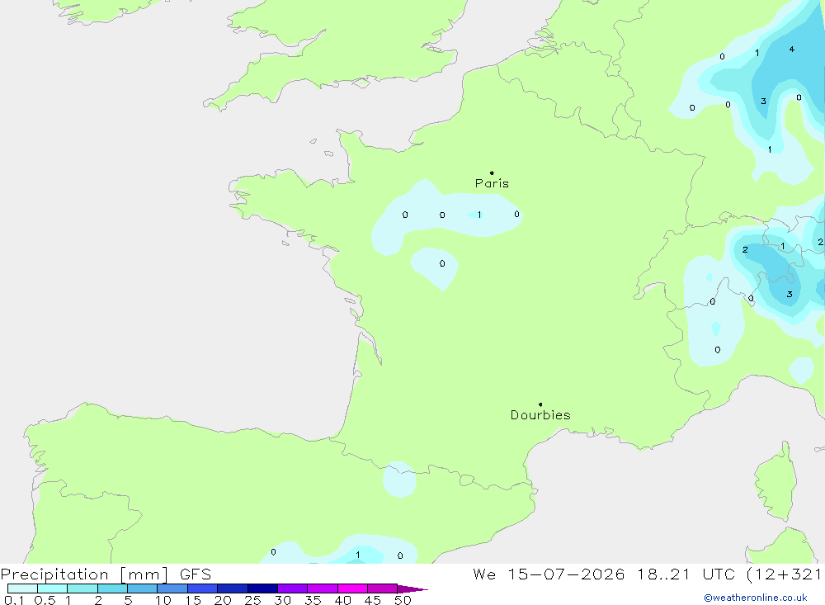
Task: Select the 'We 15-07-2026' date text
Action: tap(549, 574)
